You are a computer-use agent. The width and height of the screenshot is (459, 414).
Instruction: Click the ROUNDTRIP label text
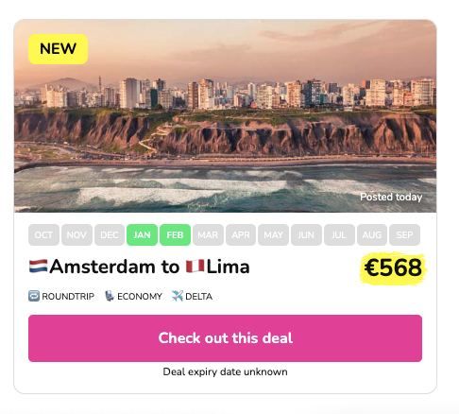click(68, 297)
